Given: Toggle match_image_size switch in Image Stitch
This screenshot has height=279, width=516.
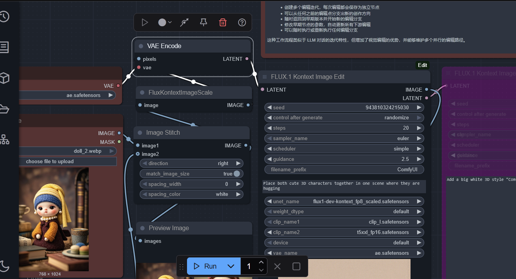Looking at the screenshot, I should [x=236, y=174].
